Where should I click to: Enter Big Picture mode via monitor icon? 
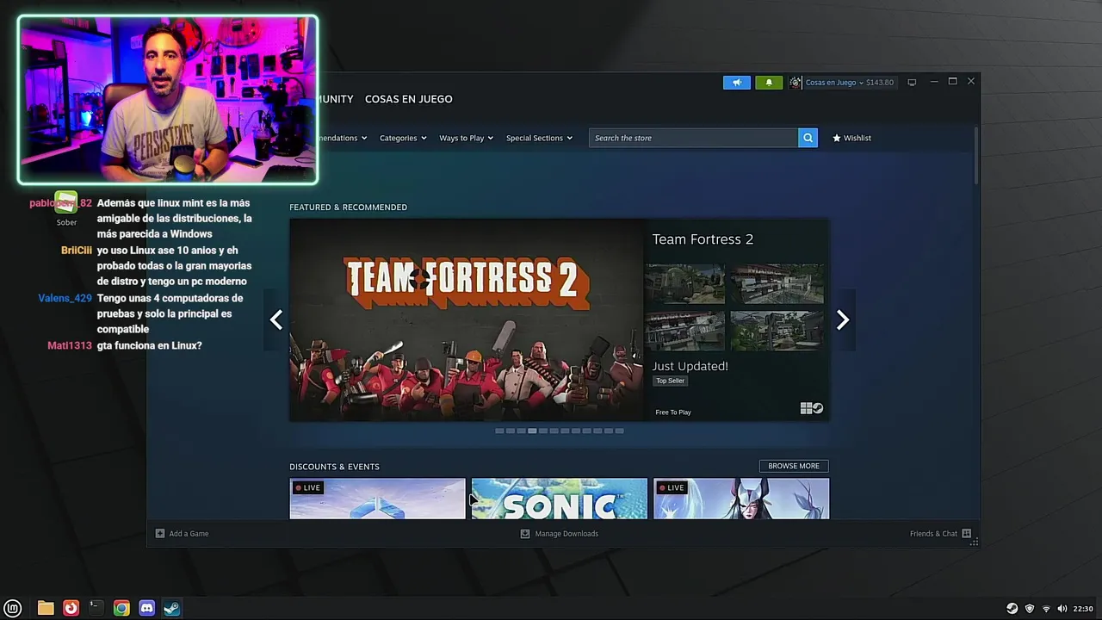pos(912,83)
